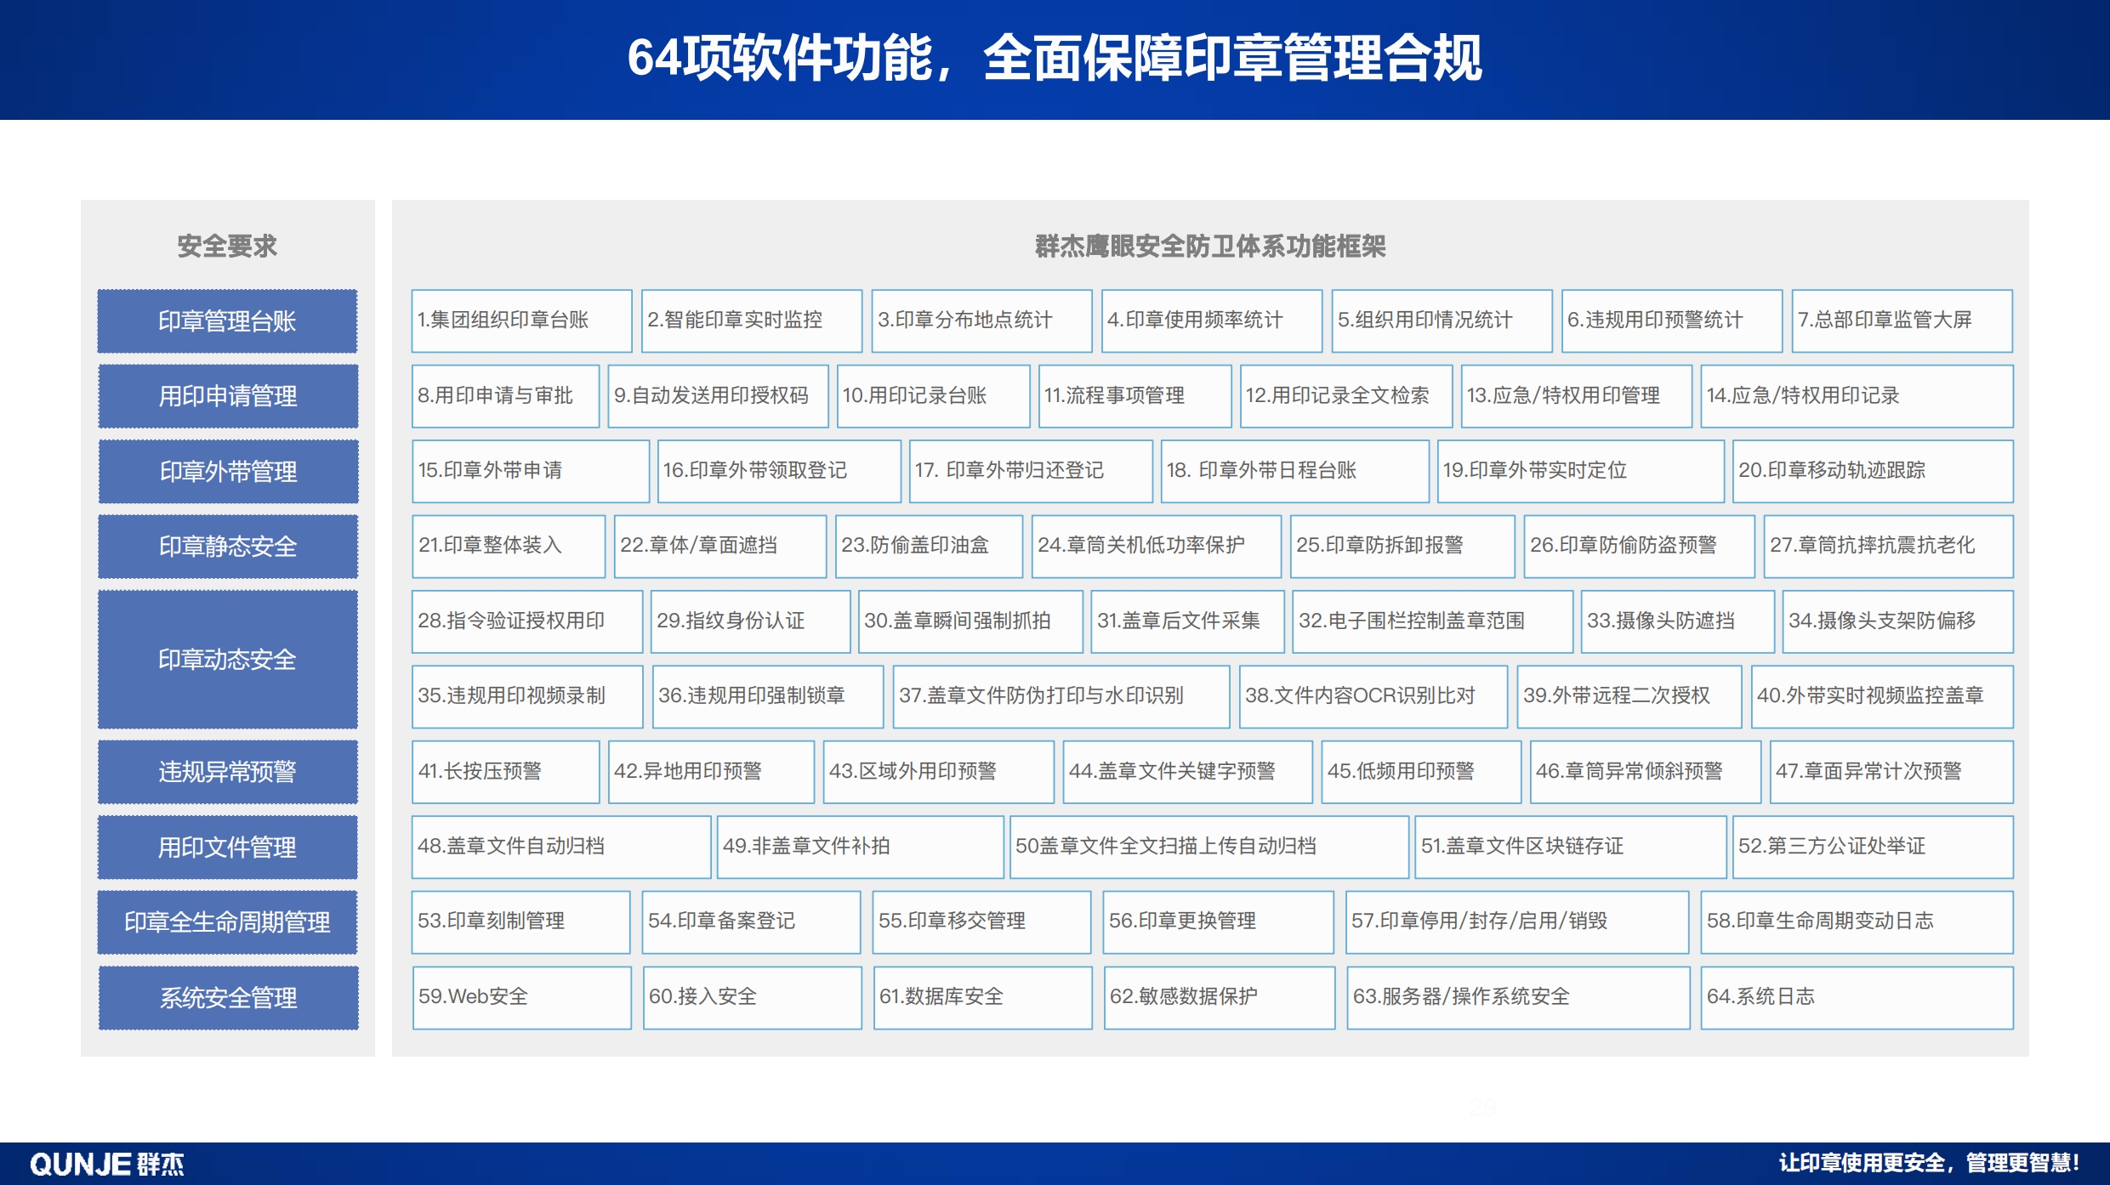Screen dimensions: 2110x1185
Task: Select cell 9.自动发送用印授权码
Action: pyautogui.click(x=718, y=396)
